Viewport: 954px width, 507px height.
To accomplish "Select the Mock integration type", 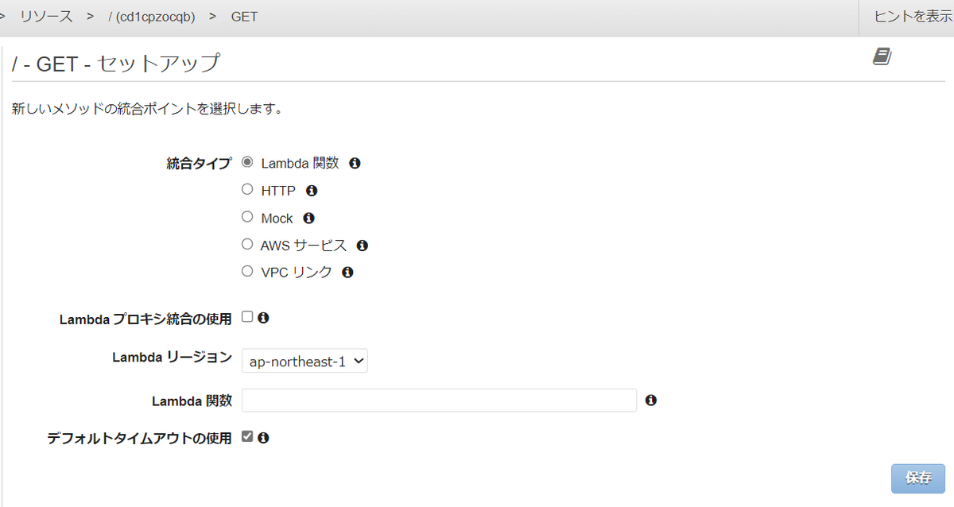I will click(x=247, y=216).
